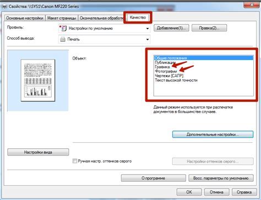This screenshot has height=200, width=261.
Task: Open the О программе dialog
Action: 154,178
